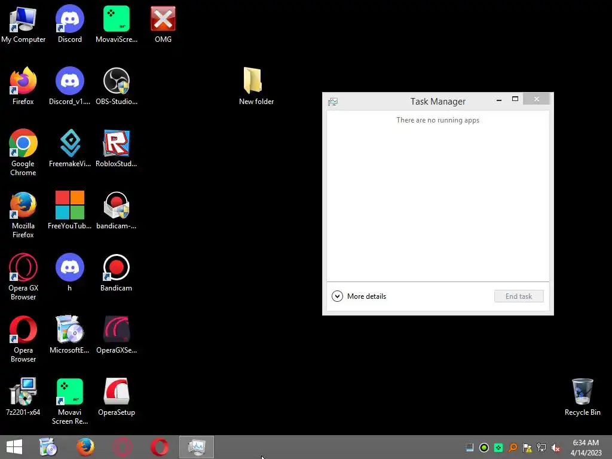Image resolution: width=612 pixels, height=459 pixels.
Task: Launch Opera from the taskbar
Action: click(x=160, y=447)
